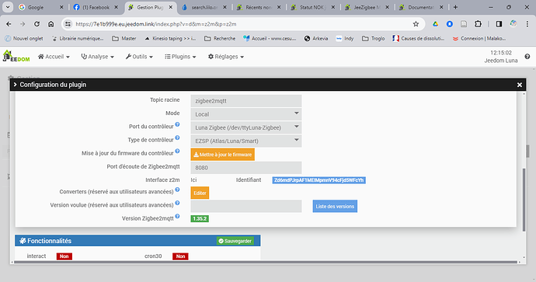Viewport: 536px width, 282px height.
Task: Show help for firmware update
Action: pyautogui.click(x=177, y=151)
